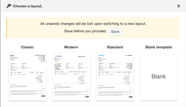186x107 pixels.
Task: Save changes before switching layouts
Action: pos(115,32)
